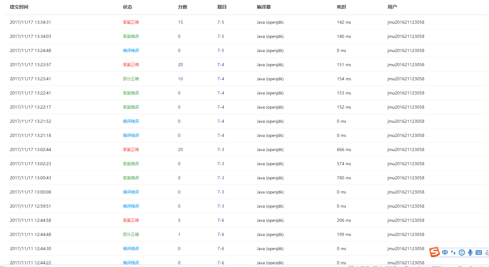Select timestamp 2017/11/17 13:34:31

click(30, 22)
